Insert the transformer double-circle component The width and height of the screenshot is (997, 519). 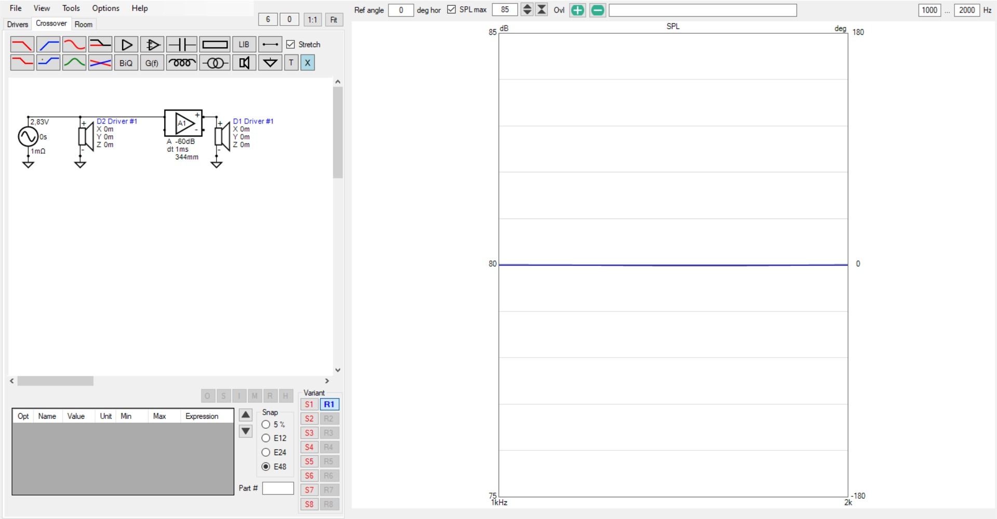point(215,63)
